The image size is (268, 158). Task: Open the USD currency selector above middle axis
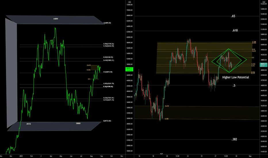coord(130,2)
